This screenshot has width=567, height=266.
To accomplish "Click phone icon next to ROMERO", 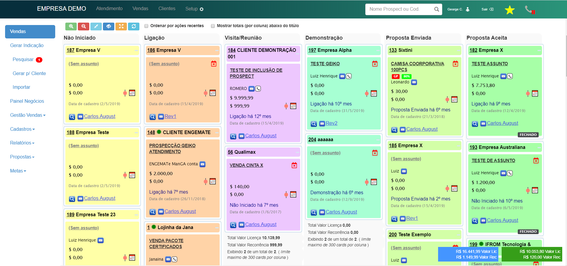I will [258, 89].
